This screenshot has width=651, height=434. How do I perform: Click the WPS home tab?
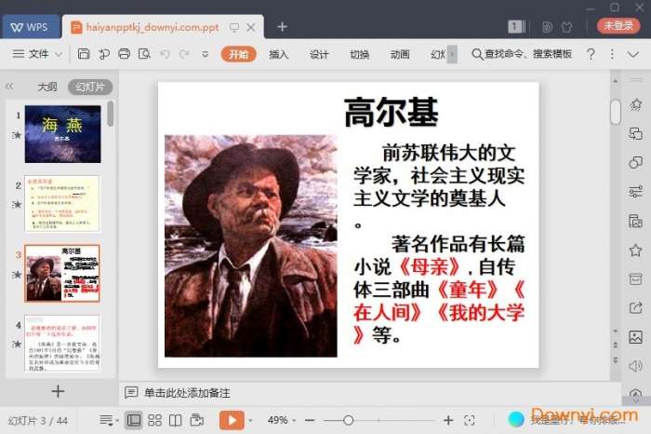pyautogui.click(x=30, y=27)
